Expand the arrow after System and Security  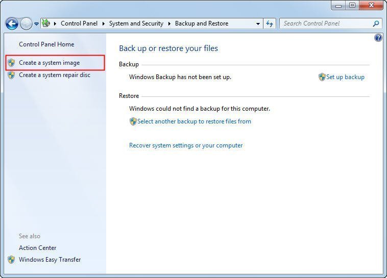(170, 23)
